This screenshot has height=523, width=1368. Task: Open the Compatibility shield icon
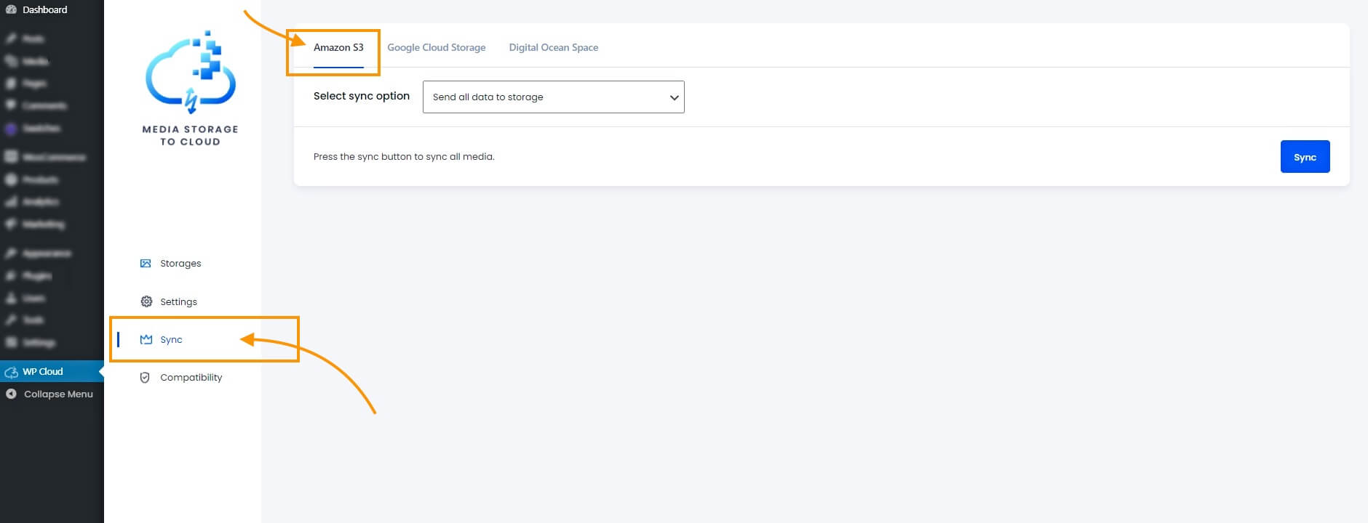point(145,378)
